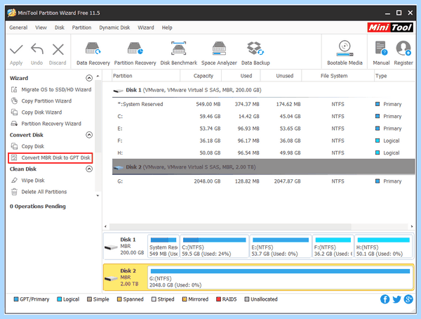Select E:(NTFS) block in disk map
421x319 pixels.
pos(281,247)
